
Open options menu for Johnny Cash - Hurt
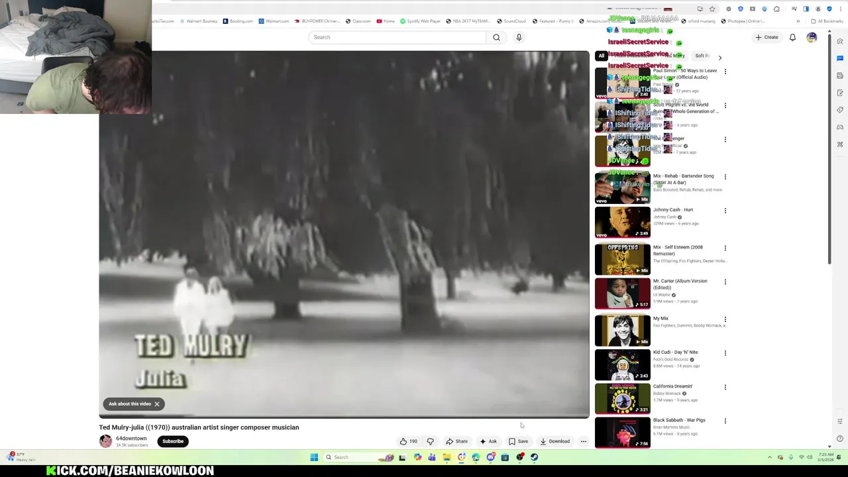coord(725,211)
